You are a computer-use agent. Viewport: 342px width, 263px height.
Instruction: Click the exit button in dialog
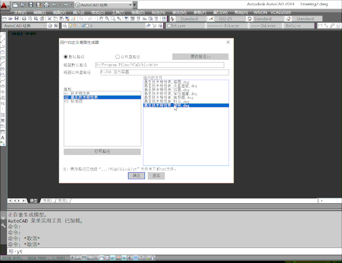(156, 176)
